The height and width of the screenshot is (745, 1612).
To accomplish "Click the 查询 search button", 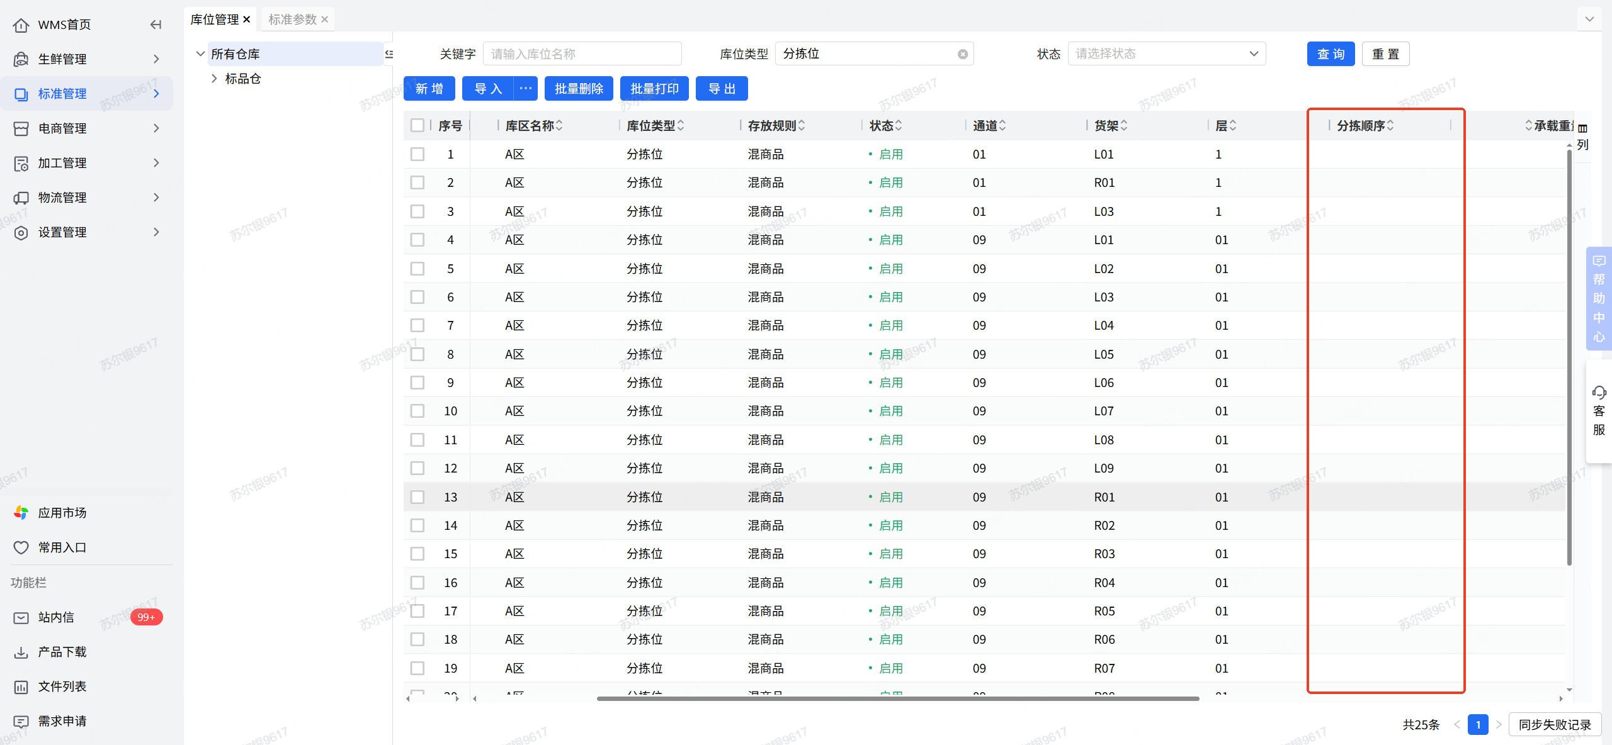I will coord(1330,54).
